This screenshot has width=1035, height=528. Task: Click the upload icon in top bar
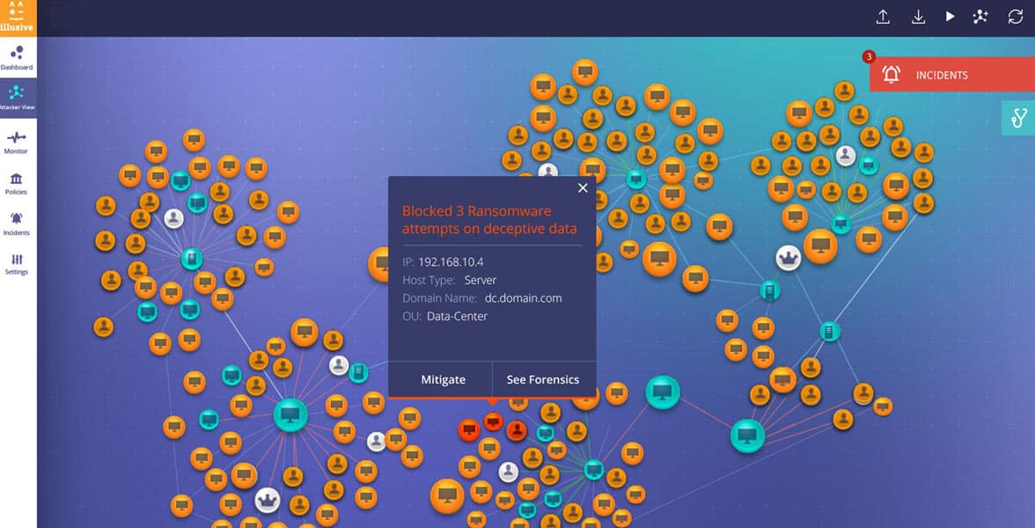pyautogui.click(x=884, y=18)
